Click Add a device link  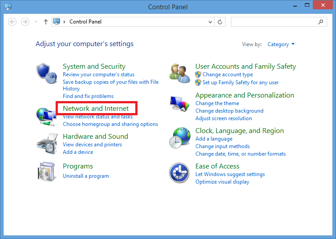78,152
